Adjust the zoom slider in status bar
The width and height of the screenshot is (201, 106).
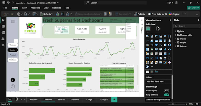pos(173,104)
